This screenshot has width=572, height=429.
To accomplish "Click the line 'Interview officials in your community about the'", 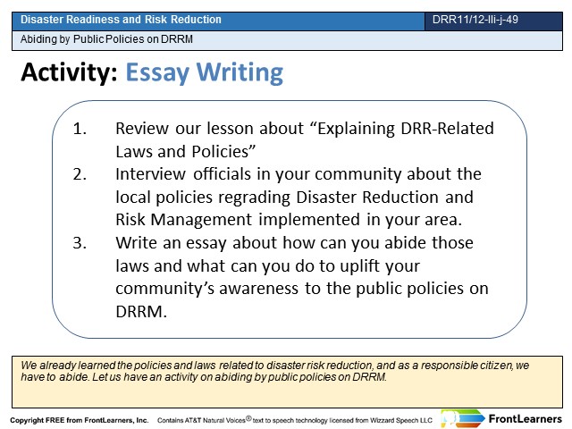I will click(x=299, y=174).
